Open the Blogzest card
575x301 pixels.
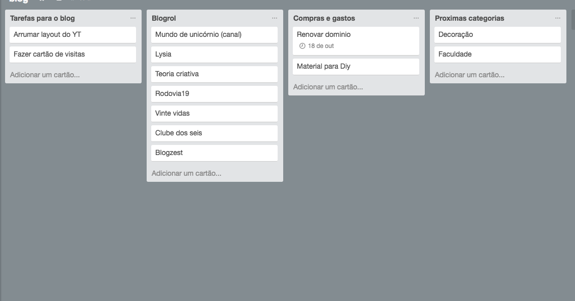tap(214, 153)
